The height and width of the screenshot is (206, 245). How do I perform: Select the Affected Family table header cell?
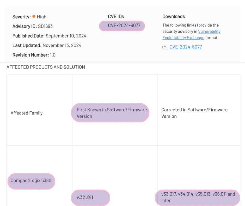27,113
